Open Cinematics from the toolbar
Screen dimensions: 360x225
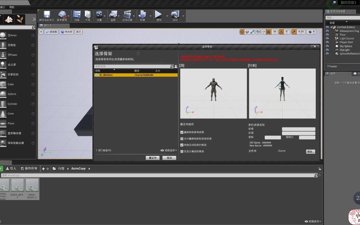[x=127, y=16]
